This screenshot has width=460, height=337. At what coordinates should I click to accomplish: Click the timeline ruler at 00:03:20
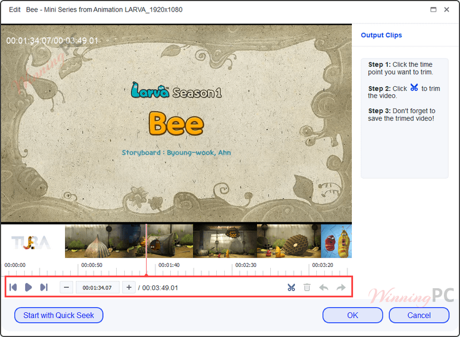(323, 265)
